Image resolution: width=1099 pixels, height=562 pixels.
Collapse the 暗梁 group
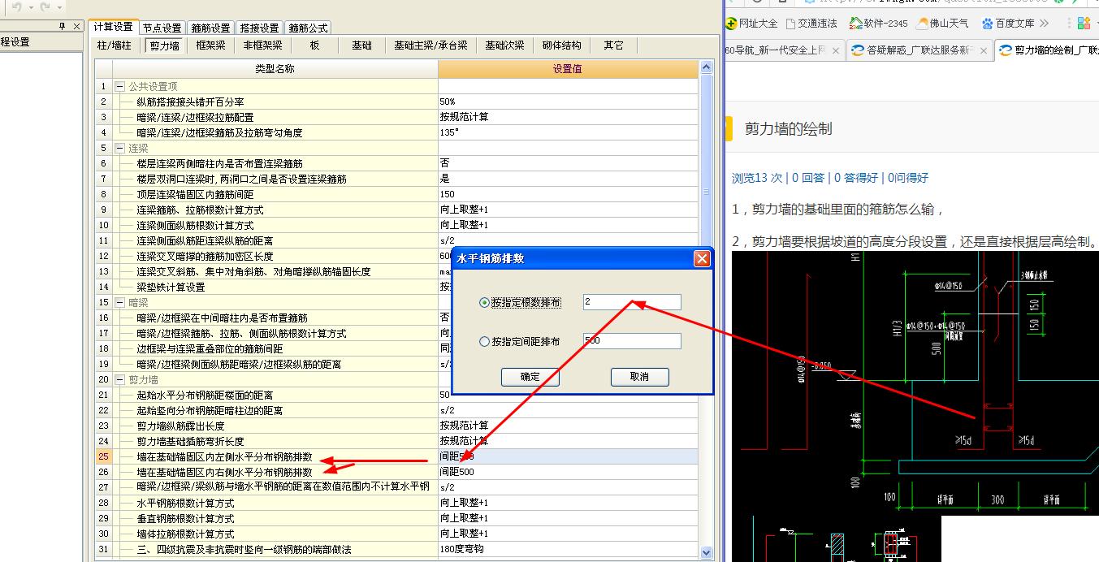(119, 302)
